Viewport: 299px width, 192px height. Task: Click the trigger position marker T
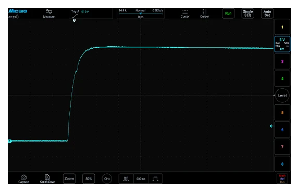click(74, 21)
